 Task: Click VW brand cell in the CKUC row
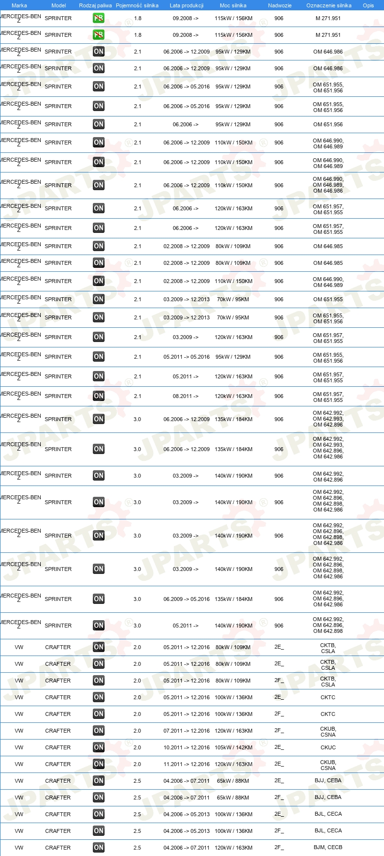click(x=19, y=747)
